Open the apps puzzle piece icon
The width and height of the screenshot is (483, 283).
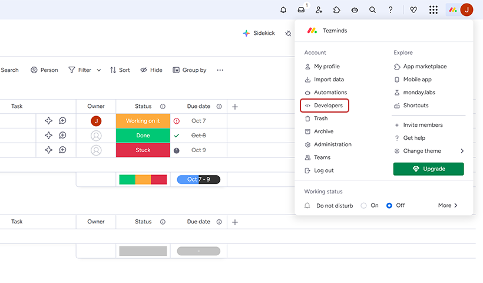[x=336, y=10]
